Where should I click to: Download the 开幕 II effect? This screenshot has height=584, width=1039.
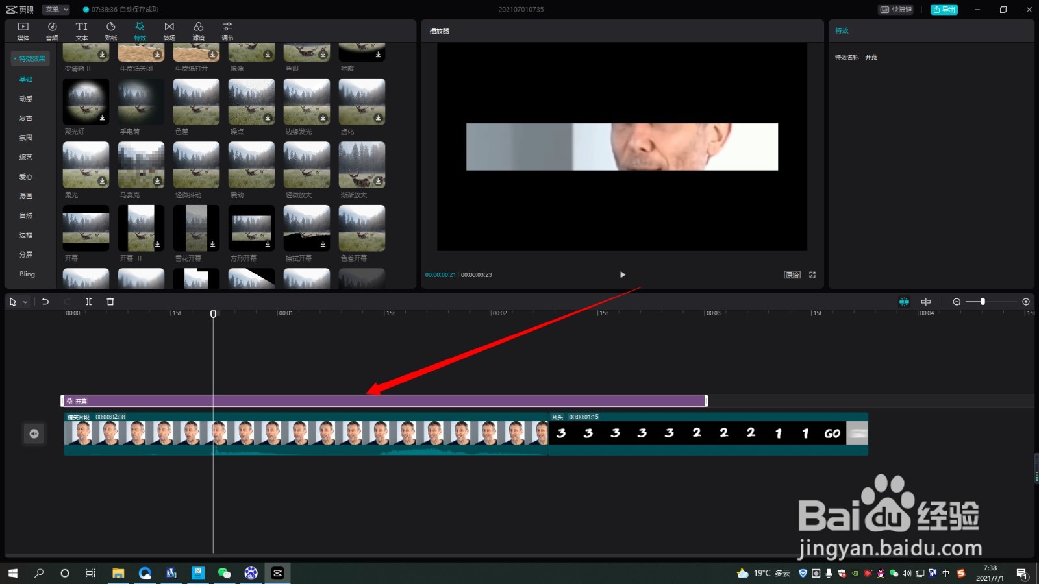tap(157, 245)
